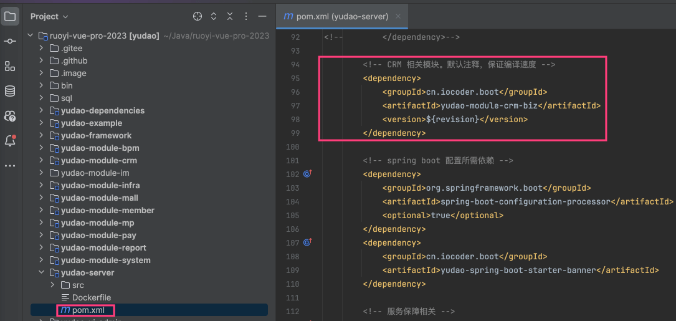This screenshot has width=676, height=321.
Task: Click the Notifications bell icon
Action: click(10, 141)
